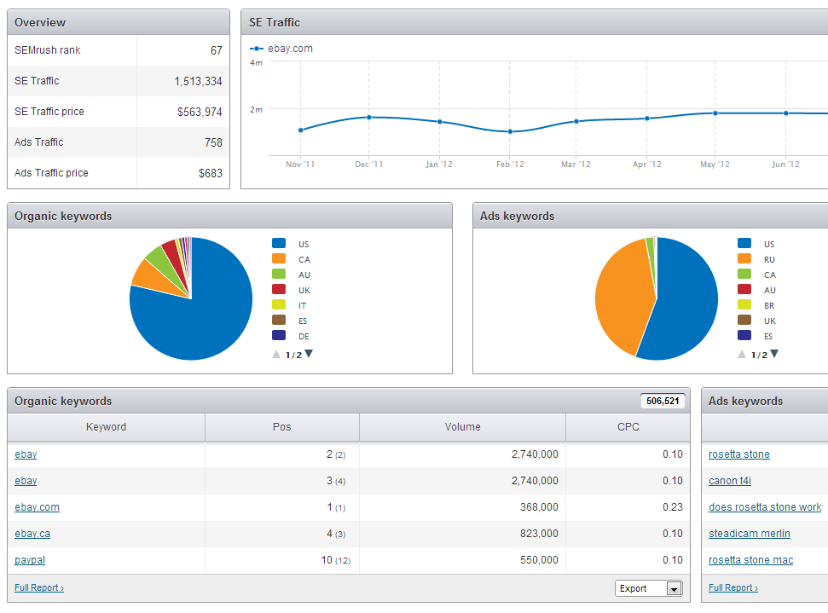Open the steadicam merlin ads keyword

tap(750, 533)
